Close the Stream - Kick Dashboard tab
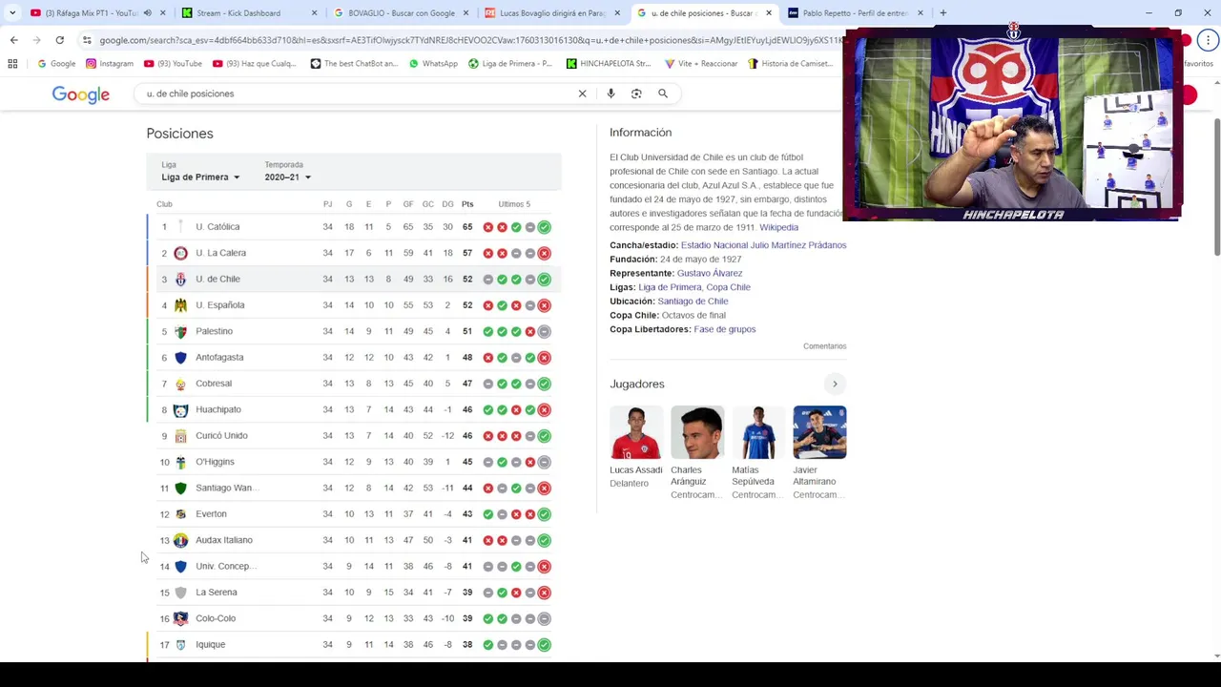This screenshot has width=1221, height=687. pos(315,13)
